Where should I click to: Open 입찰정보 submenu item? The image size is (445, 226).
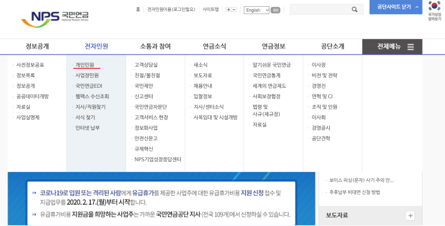click(x=203, y=96)
